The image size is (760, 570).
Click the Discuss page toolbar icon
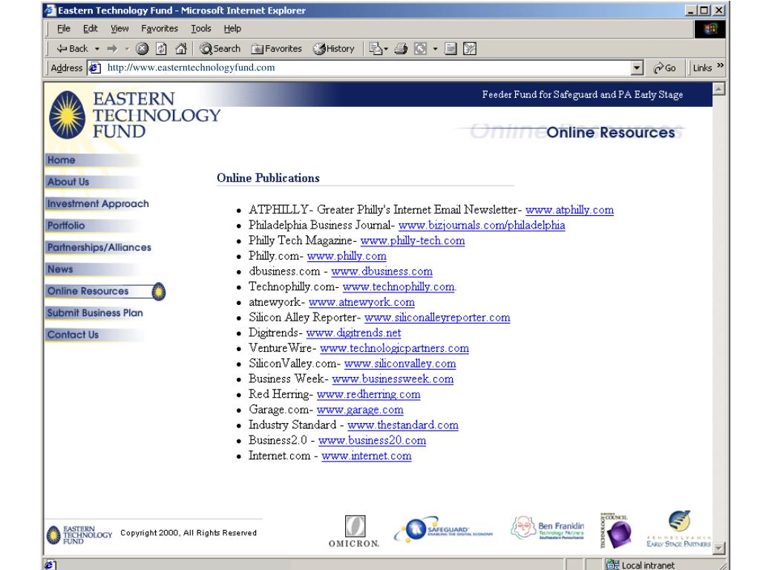pos(451,48)
